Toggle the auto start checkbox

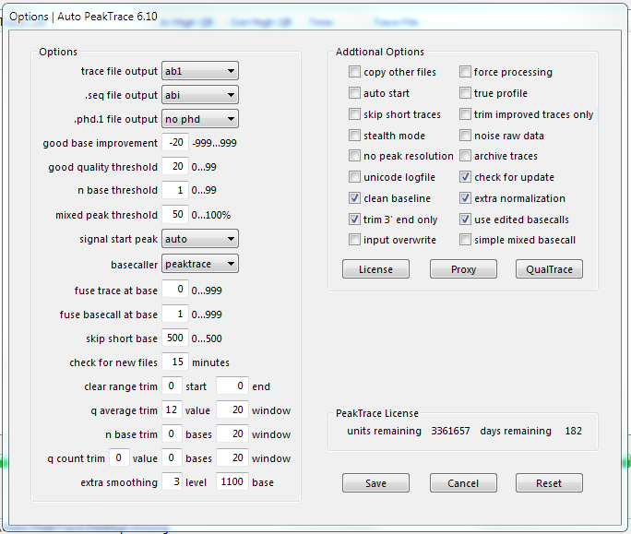(x=354, y=93)
